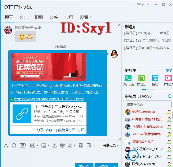
Task: Click the avatar of 联我(750630059)
Action: pos(128,164)
